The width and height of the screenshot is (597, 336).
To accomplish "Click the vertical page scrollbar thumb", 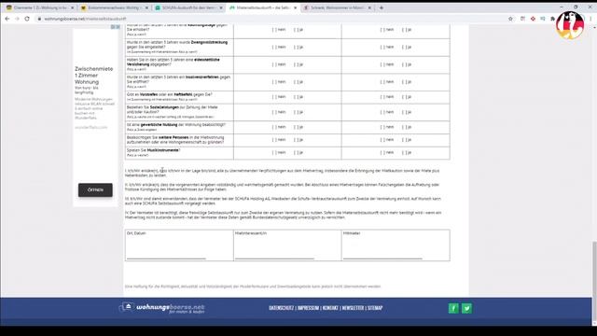I will pos(594,282).
